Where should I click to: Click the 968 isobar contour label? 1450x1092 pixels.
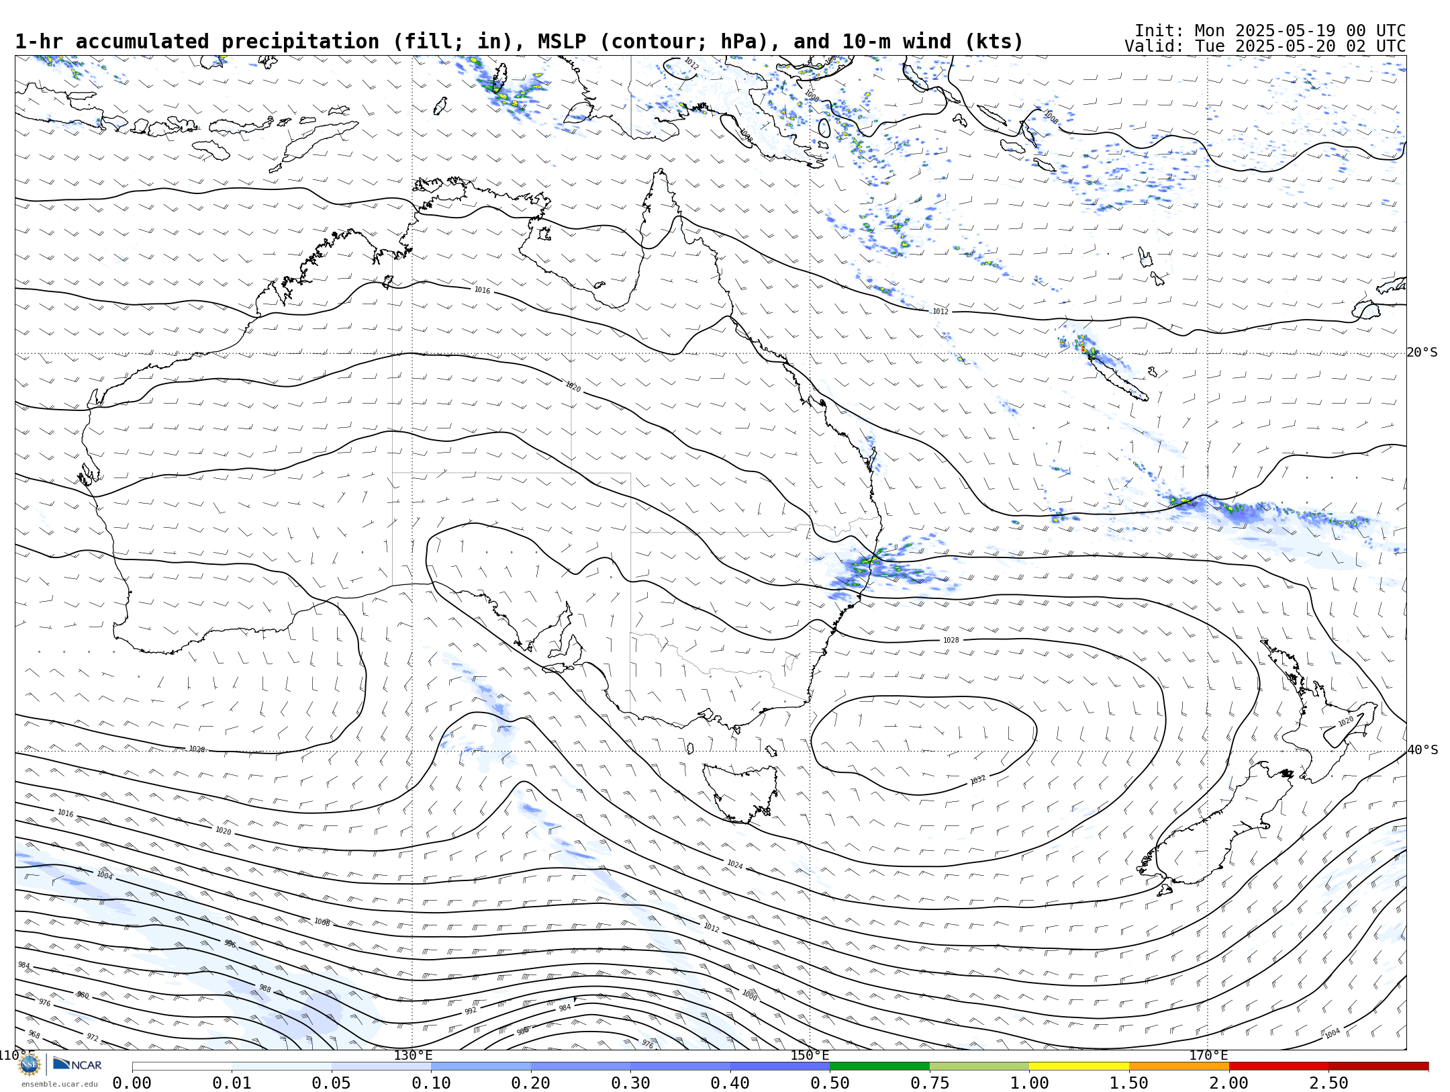point(34,1034)
